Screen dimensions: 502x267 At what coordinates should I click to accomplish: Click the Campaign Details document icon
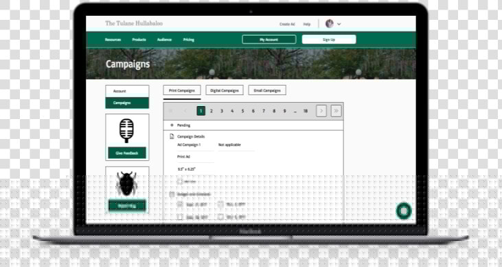[172, 136]
